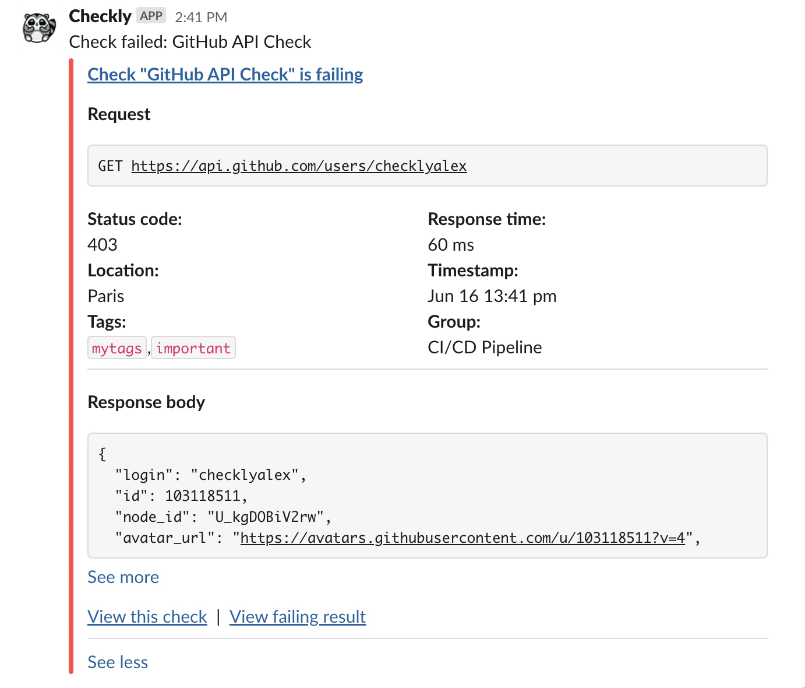Select the status code 403 text

(x=103, y=244)
